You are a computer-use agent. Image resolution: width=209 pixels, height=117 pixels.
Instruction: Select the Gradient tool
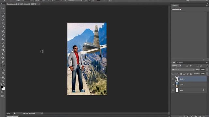(3, 50)
